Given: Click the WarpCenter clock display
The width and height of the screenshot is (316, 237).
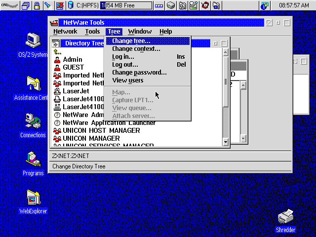Looking at the screenshot, I should point(294,5).
